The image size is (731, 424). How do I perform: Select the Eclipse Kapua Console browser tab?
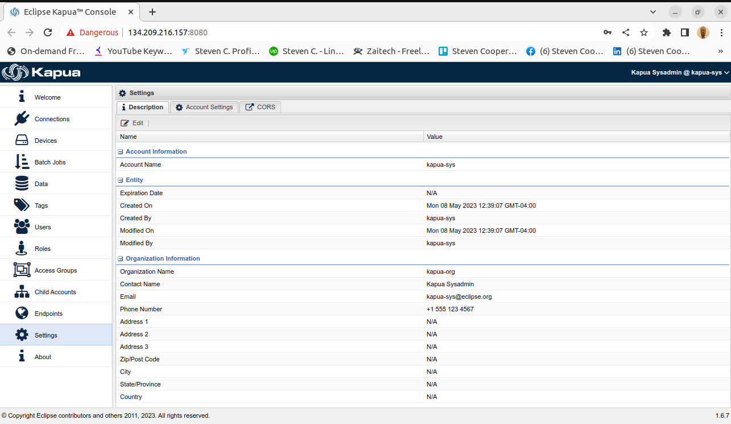pyautogui.click(x=71, y=12)
